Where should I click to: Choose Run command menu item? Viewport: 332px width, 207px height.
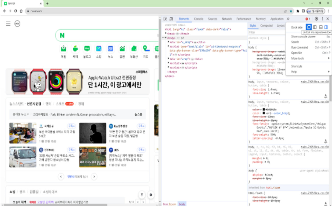pos(309,47)
